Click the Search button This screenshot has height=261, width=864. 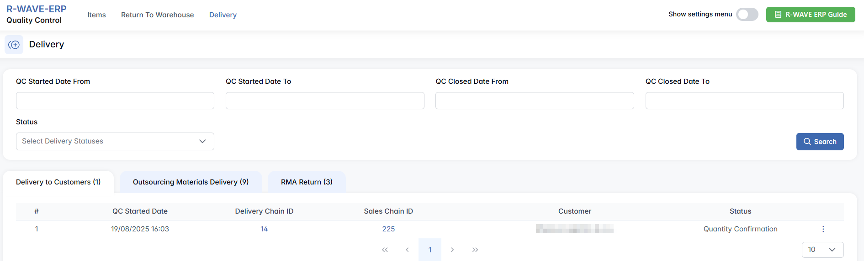click(820, 142)
